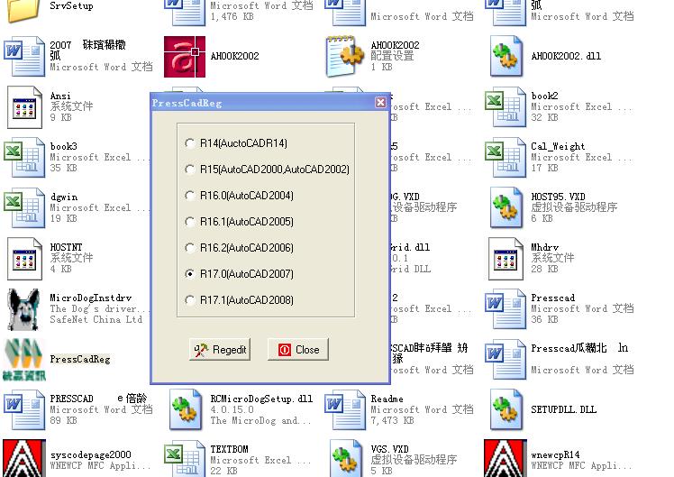This screenshot has width=674, height=477.
Task: Click the Regedit button
Action: click(x=220, y=350)
